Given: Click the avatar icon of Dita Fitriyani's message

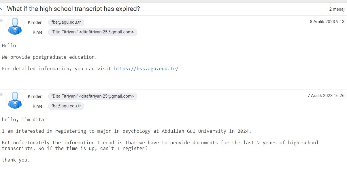Looking at the screenshot, I should pyautogui.click(x=15, y=100).
